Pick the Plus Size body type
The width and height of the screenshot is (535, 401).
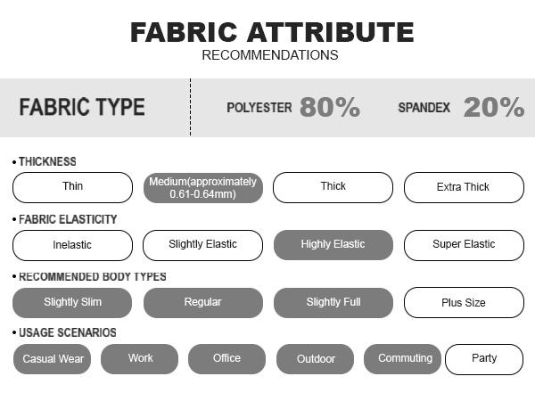pyautogui.click(x=464, y=303)
